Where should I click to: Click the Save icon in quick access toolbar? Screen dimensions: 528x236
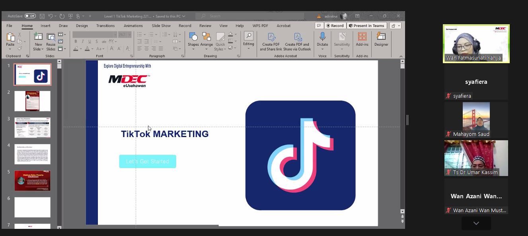pos(42,16)
